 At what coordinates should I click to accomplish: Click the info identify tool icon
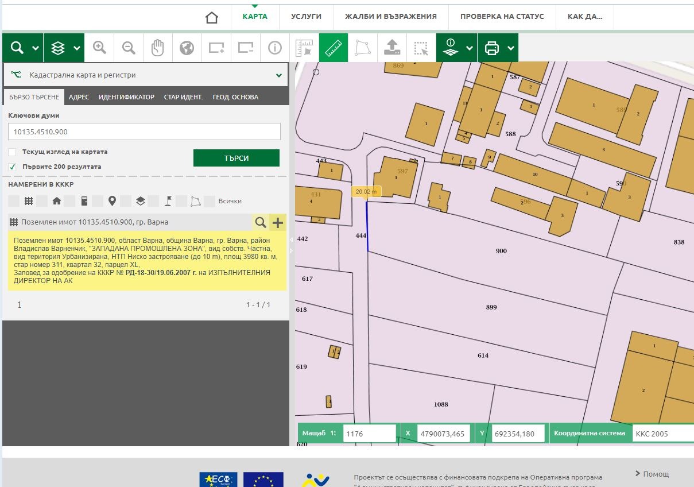pyautogui.click(x=275, y=48)
